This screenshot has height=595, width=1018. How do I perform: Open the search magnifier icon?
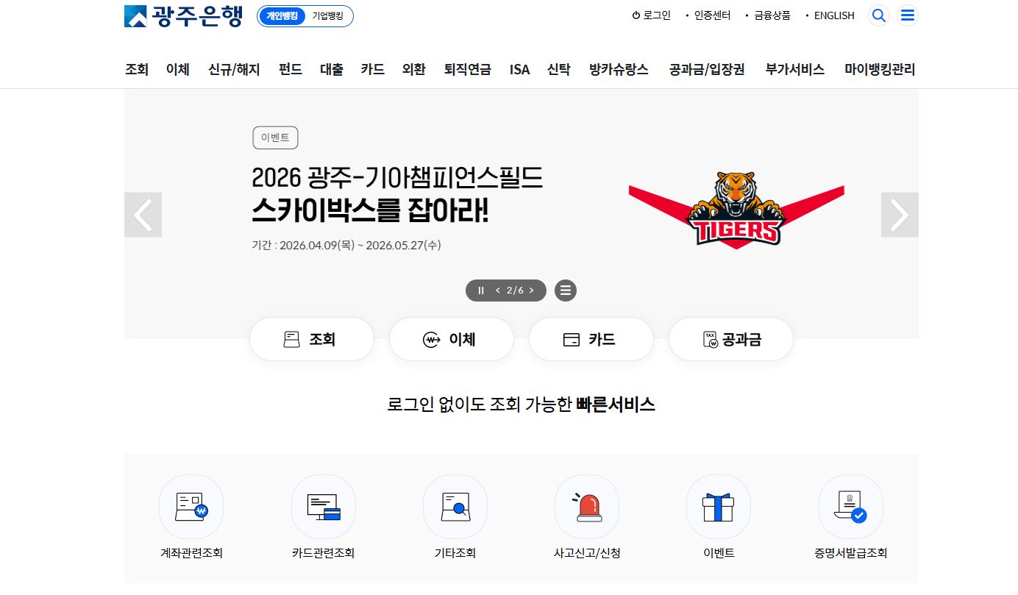coord(878,15)
